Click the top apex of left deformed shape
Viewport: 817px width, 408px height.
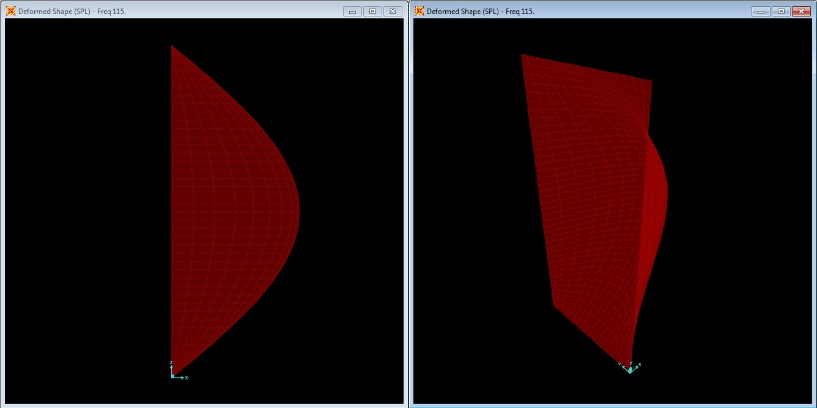[172, 46]
